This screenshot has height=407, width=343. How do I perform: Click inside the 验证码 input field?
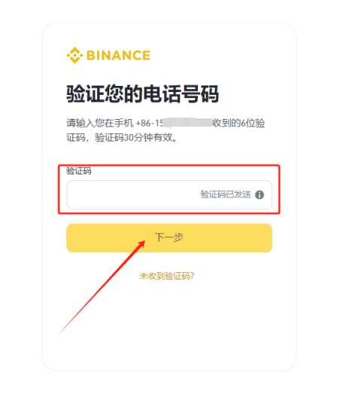pyautogui.click(x=169, y=195)
